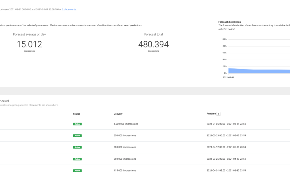This screenshot has width=290, height=176.
Task: Click Active badge in 650.000 impressions row
Action: [x=77, y=136]
